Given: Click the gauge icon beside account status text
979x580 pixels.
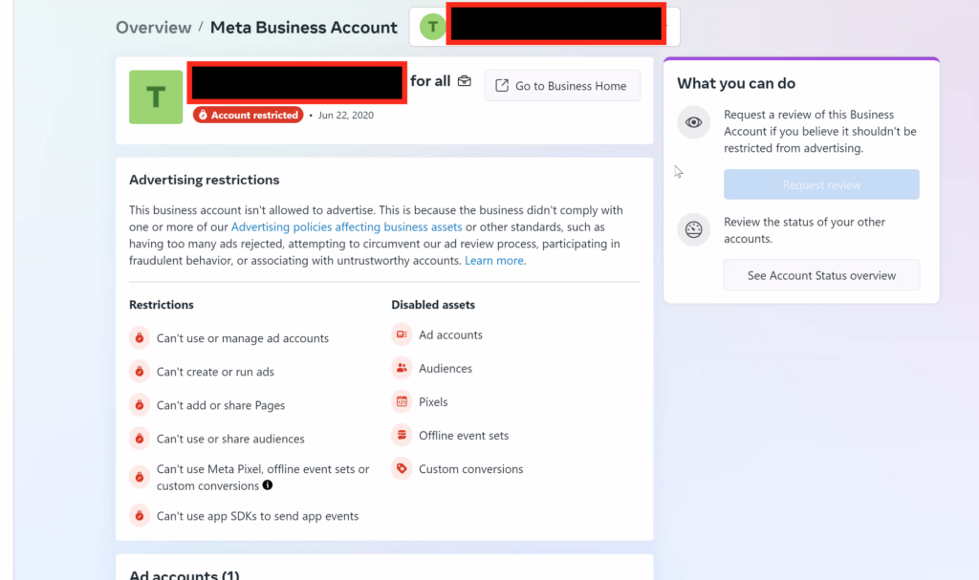Looking at the screenshot, I should [x=694, y=230].
